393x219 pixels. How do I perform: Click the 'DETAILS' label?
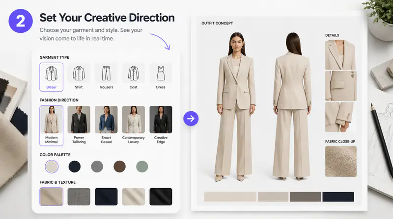point(332,35)
